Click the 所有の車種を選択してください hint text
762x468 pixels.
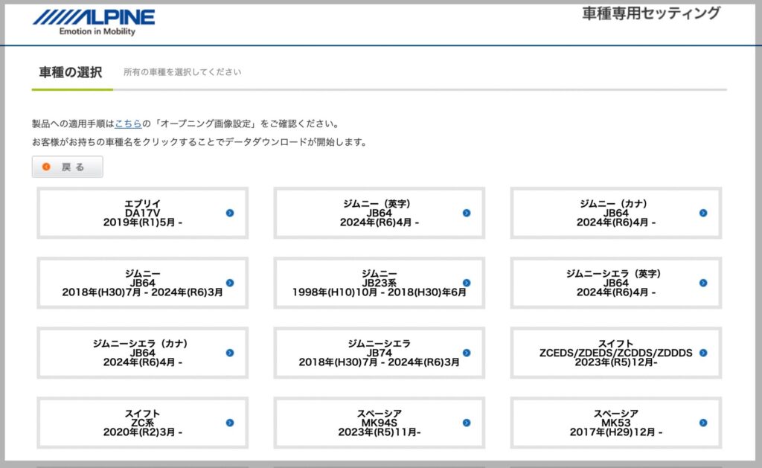[x=182, y=72]
